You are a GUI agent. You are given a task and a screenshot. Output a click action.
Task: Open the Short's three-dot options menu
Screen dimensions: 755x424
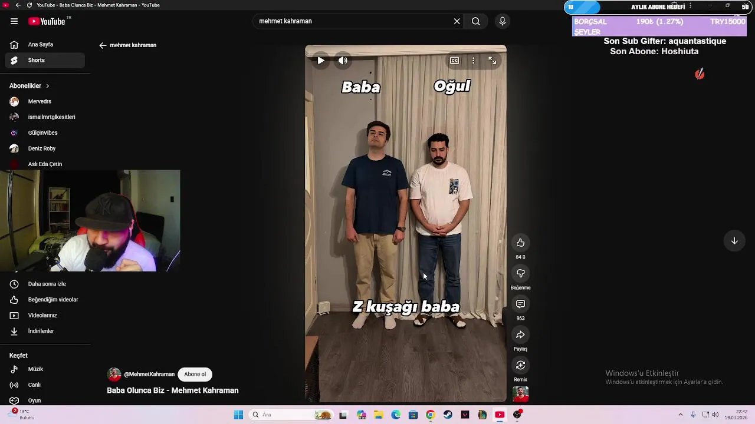coord(473,60)
